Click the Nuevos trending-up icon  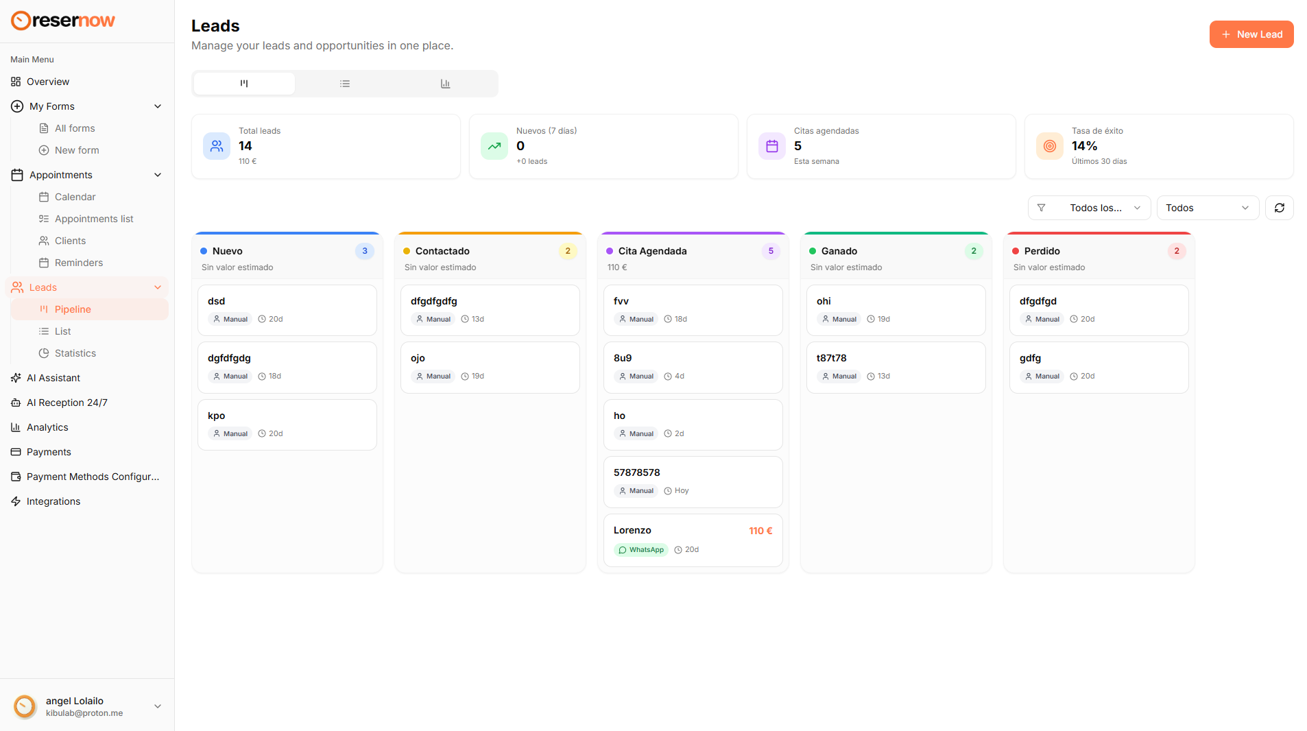(x=494, y=146)
